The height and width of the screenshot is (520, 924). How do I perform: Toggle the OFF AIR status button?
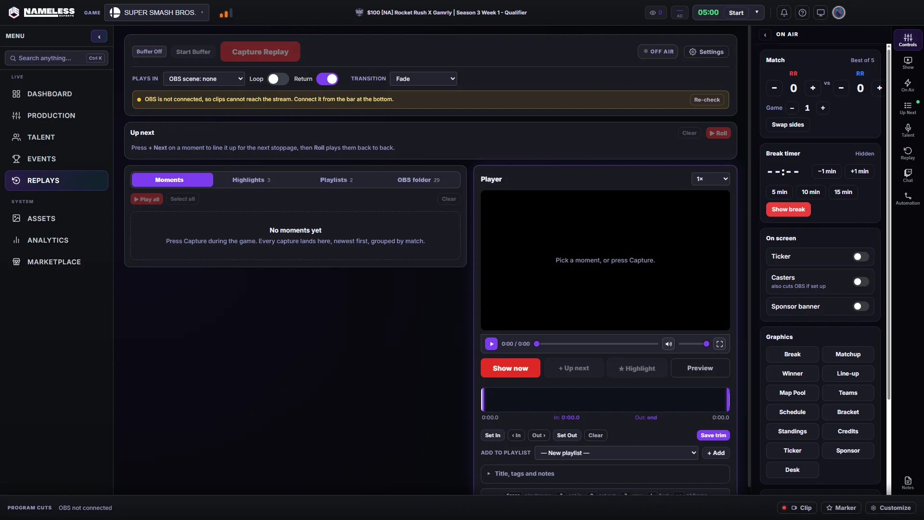[658, 52]
